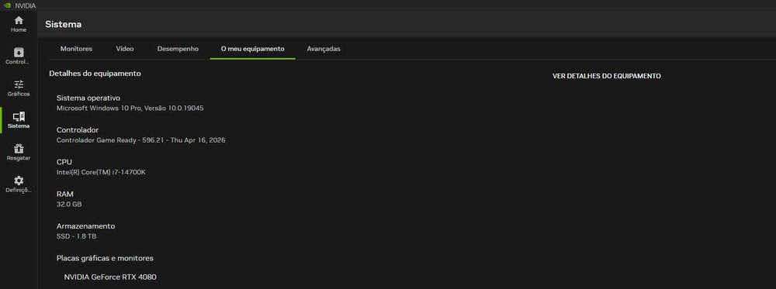Go to Gráficos in the sidebar
The height and width of the screenshot is (289, 776).
point(19,88)
